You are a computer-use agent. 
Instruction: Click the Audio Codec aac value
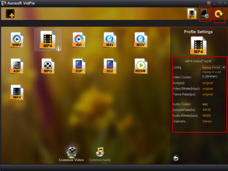(x=205, y=104)
